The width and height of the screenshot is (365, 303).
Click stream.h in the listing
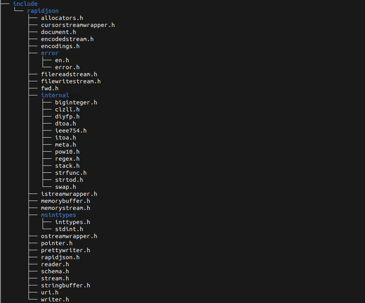click(55, 278)
